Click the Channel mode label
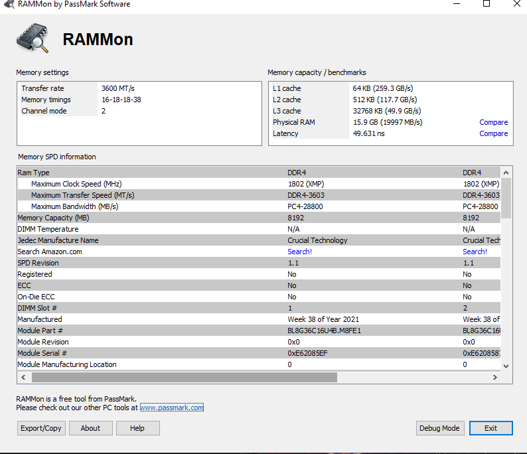 click(44, 111)
